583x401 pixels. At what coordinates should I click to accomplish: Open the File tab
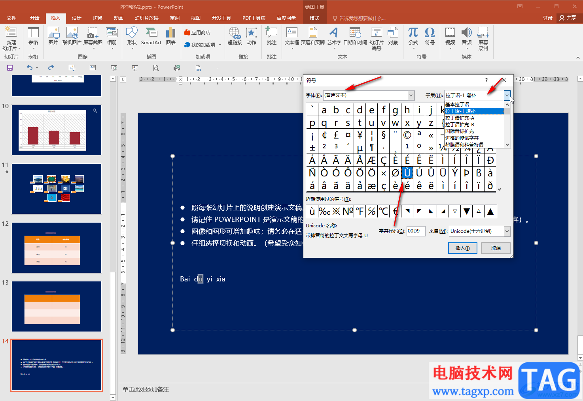(x=11, y=18)
